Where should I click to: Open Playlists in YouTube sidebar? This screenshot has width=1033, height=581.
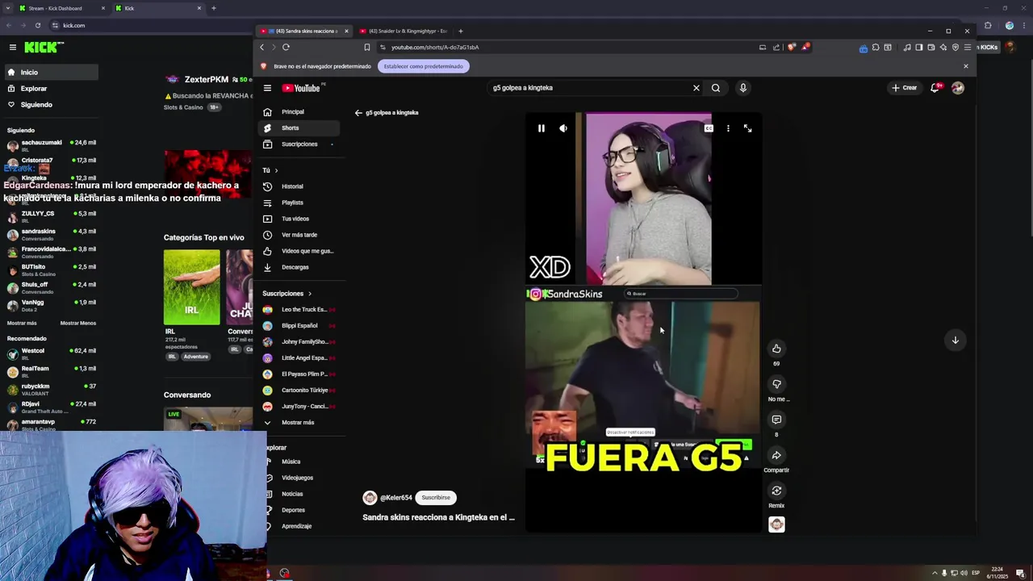(x=299, y=203)
